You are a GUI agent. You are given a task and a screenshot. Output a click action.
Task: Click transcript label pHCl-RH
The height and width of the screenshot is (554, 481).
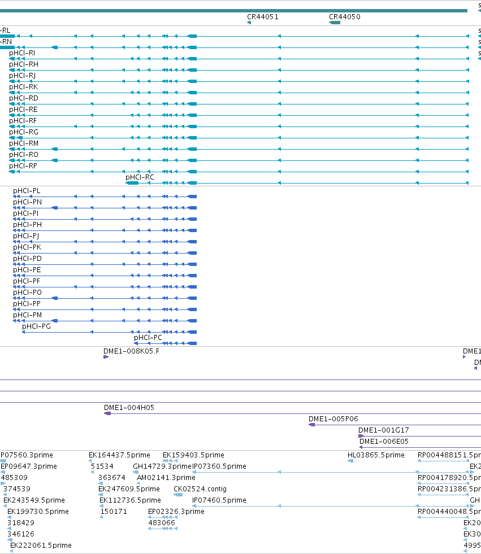(x=24, y=64)
